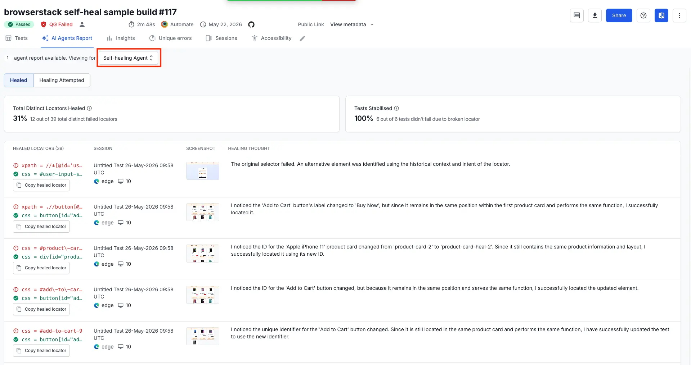
Task: Click the 100% tests stabilised value
Action: (364, 118)
